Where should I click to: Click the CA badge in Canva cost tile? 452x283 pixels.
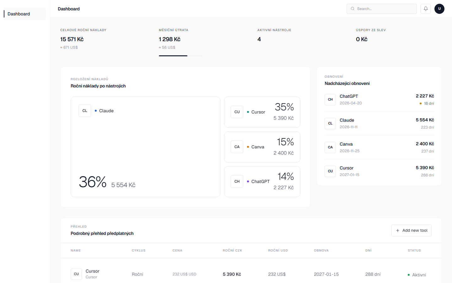(237, 147)
